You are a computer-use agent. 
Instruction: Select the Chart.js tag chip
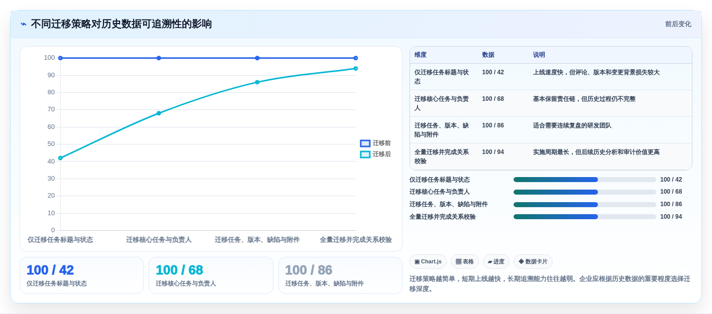click(428, 262)
